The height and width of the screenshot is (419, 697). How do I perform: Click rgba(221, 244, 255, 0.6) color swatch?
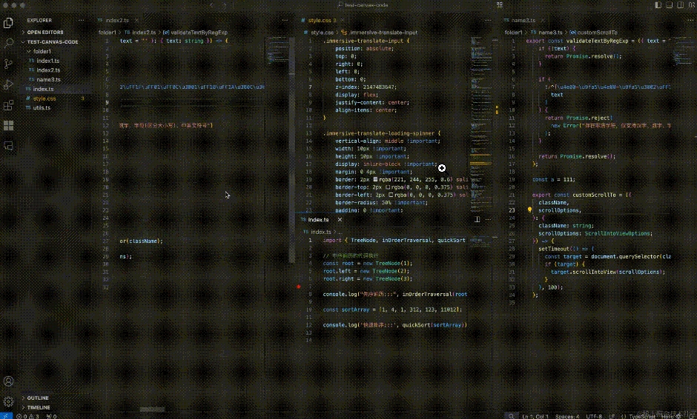(376, 179)
